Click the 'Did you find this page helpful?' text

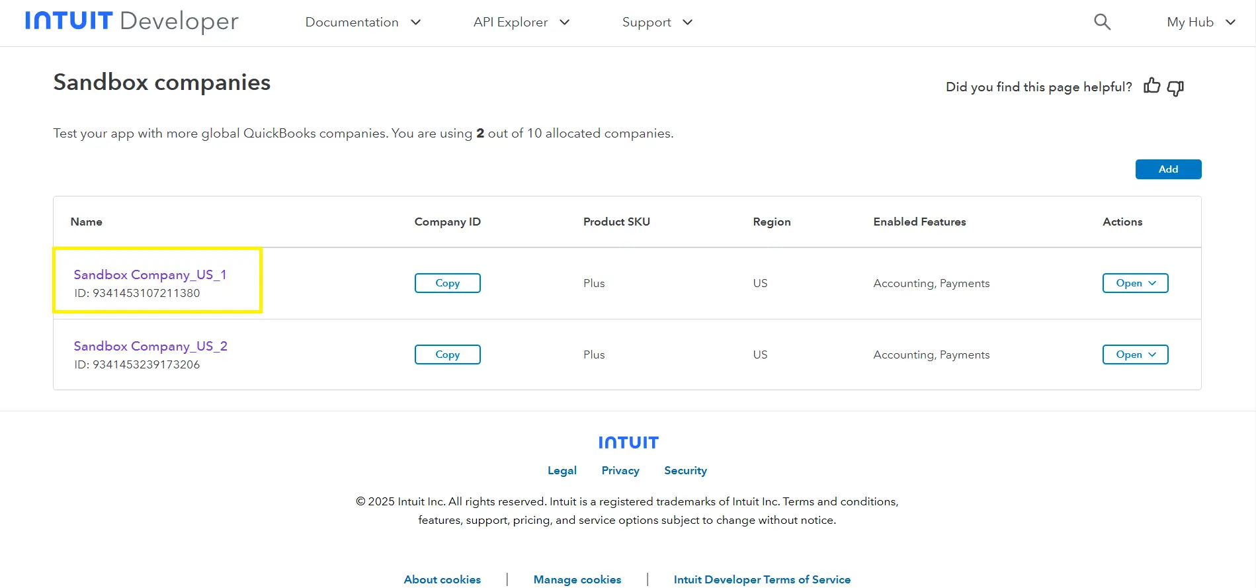pos(1038,87)
